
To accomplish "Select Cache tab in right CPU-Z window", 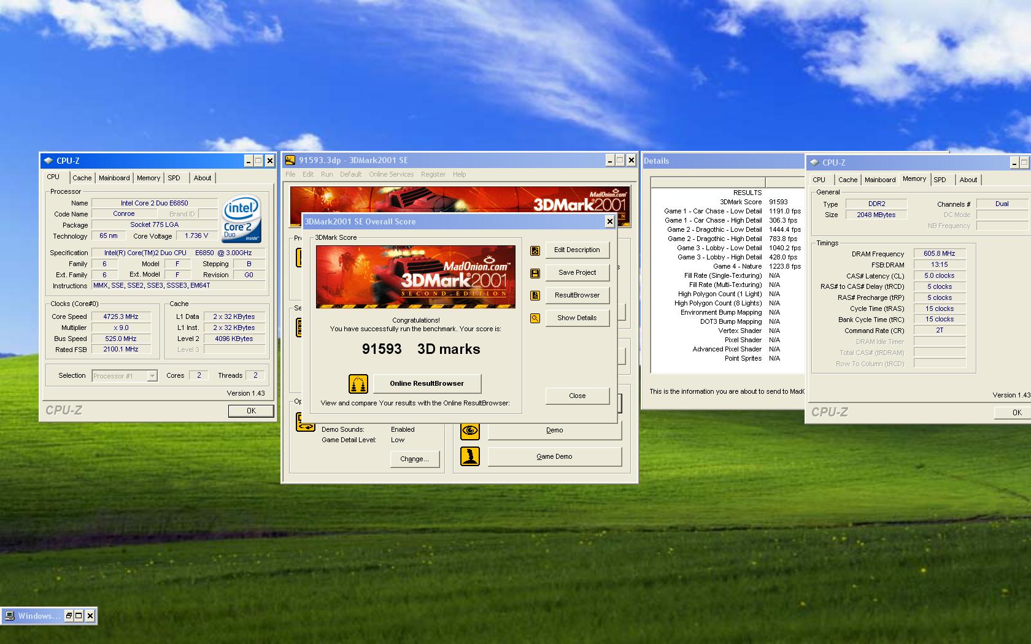I will 848,180.
